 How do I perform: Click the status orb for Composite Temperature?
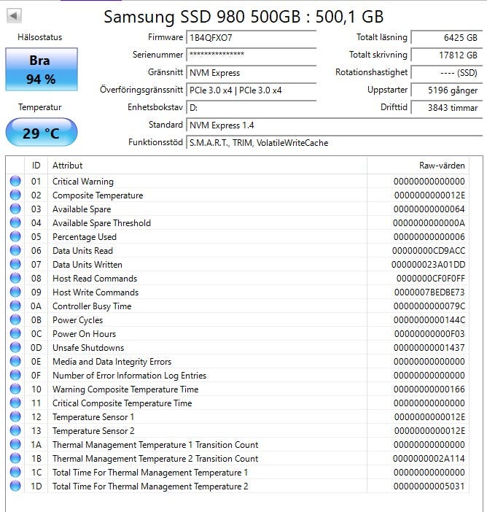[15, 195]
